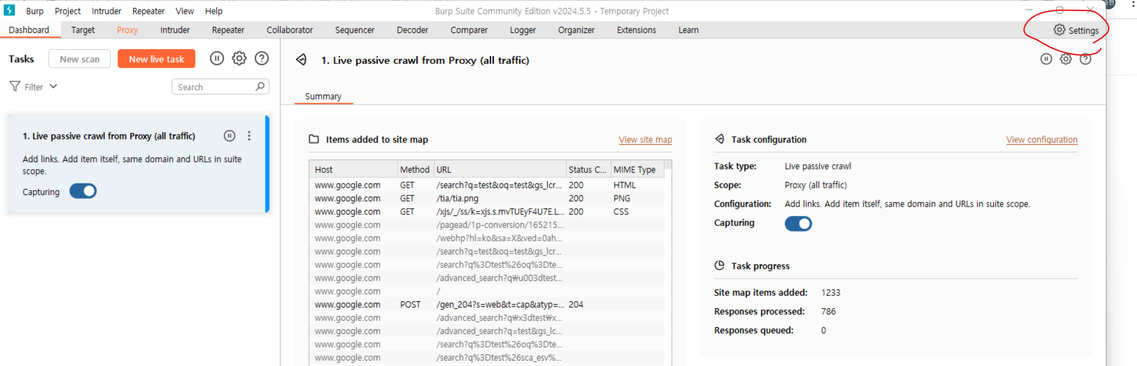
Task: Switch to the Logger tab
Action: tap(523, 30)
